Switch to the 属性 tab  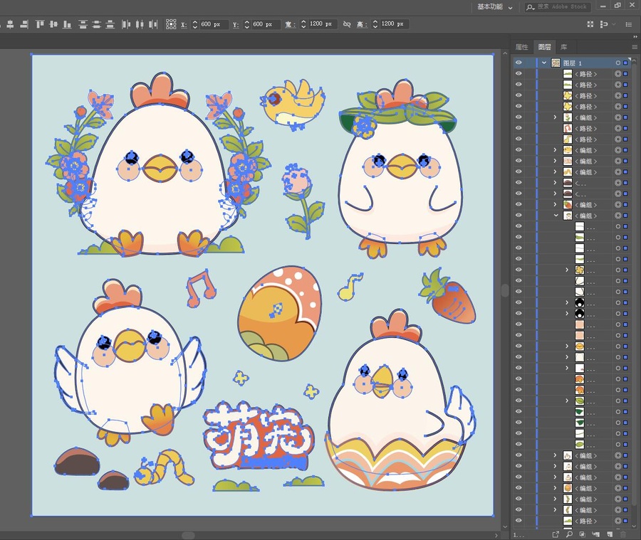tap(521, 47)
